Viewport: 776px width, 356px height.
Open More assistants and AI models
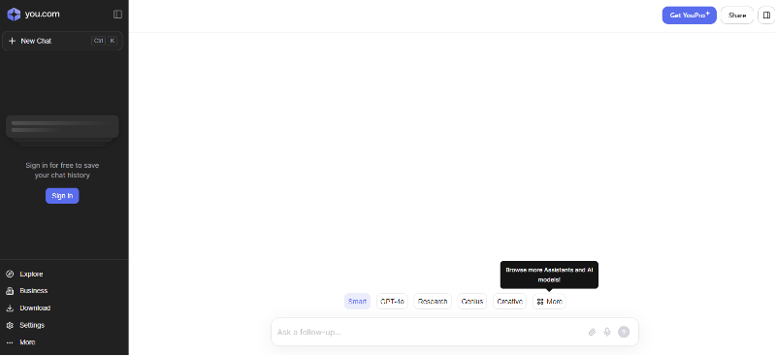(549, 301)
